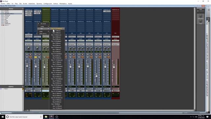Open the automation mode selector on Master 1

pyautogui.click(x=115, y=41)
